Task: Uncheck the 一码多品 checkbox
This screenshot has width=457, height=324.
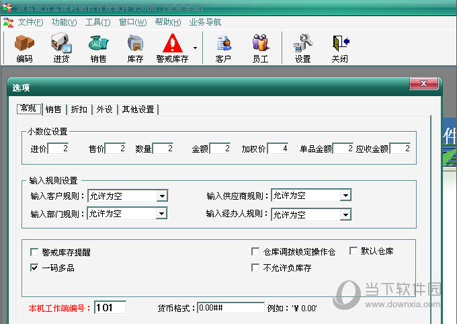Action: pyautogui.click(x=34, y=268)
